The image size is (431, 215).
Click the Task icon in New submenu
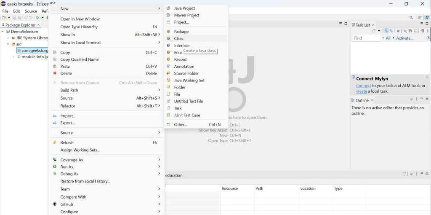(x=168, y=108)
